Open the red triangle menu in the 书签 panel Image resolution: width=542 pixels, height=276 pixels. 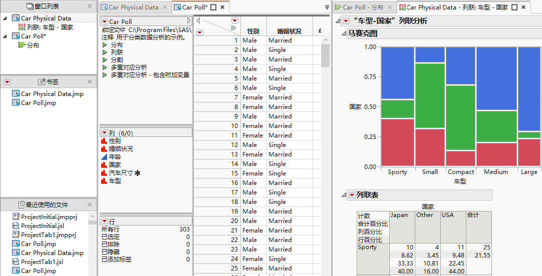pyautogui.click(x=7, y=82)
